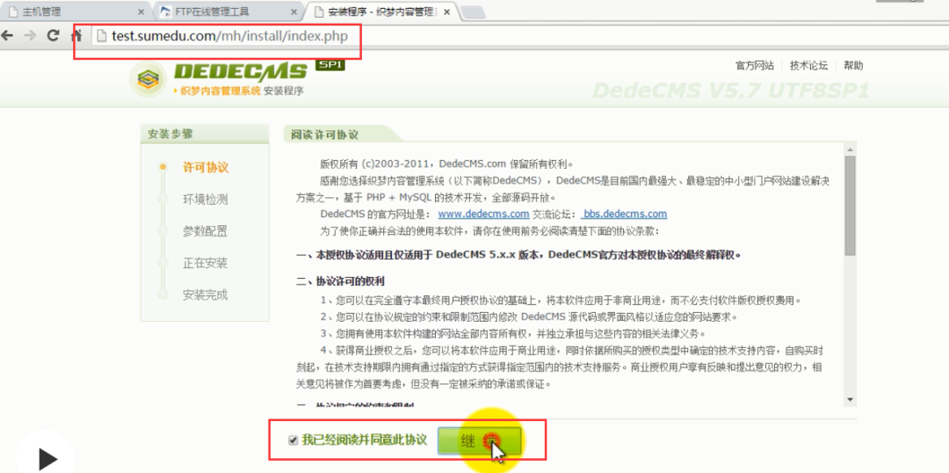Click the FTP tab favicon icon
949x473 pixels.
pyautogui.click(x=164, y=11)
